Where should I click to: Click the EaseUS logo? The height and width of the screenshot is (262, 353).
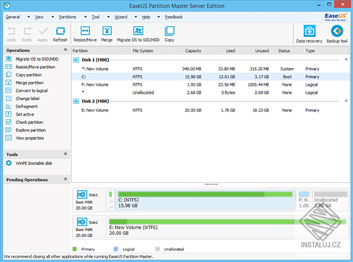pyautogui.click(x=335, y=17)
